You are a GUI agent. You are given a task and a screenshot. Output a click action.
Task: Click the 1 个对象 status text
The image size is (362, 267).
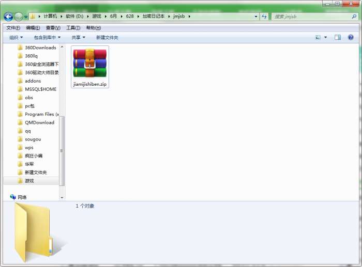click(x=85, y=206)
